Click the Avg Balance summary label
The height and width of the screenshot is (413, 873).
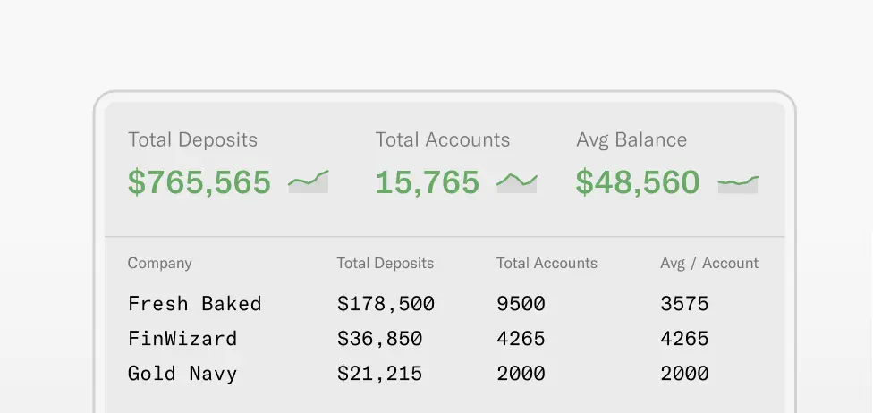tap(631, 139)
